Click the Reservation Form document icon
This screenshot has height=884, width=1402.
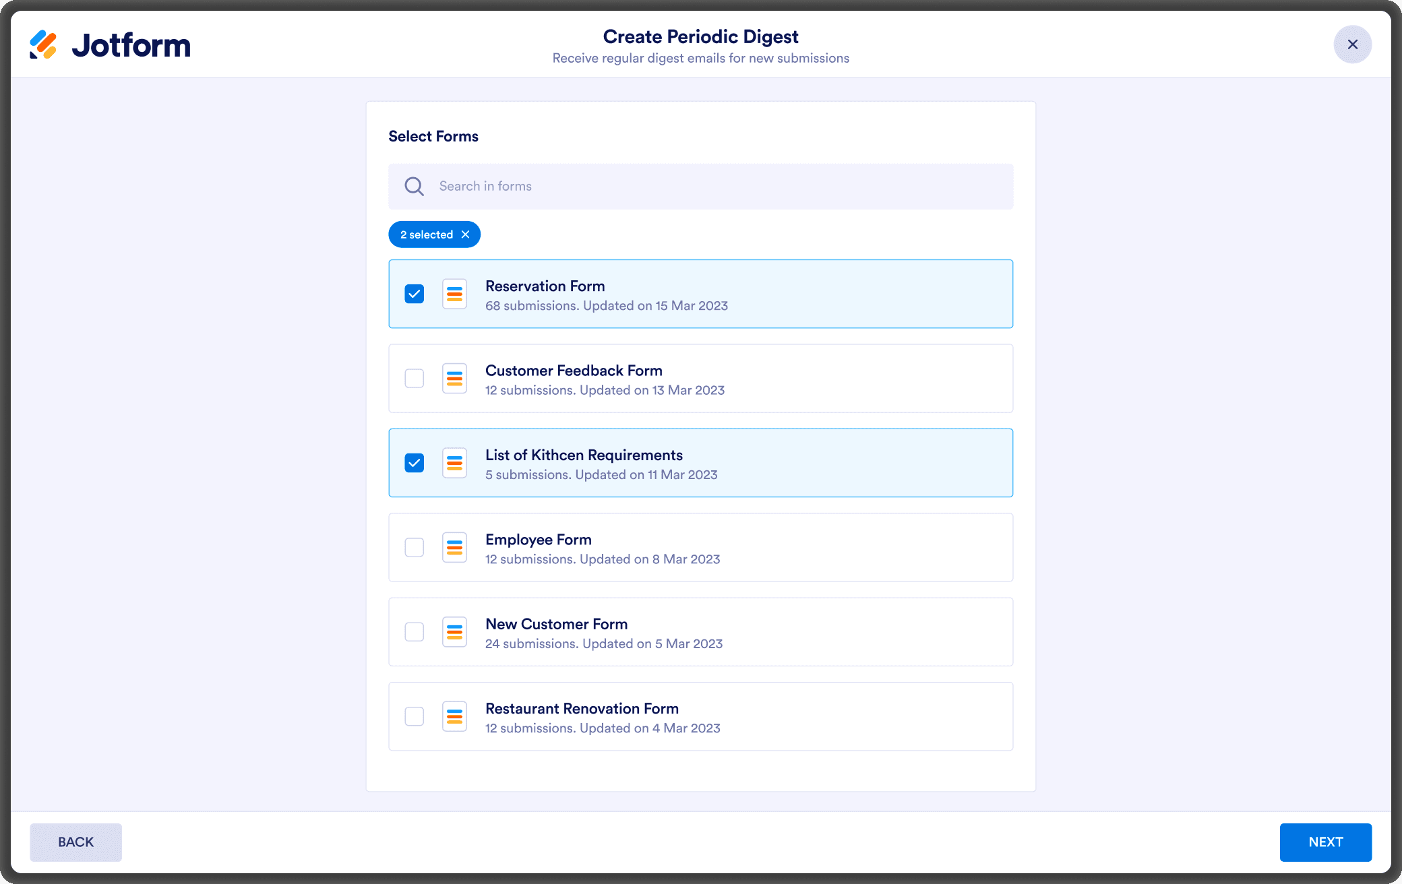click(x=454, y=294)
